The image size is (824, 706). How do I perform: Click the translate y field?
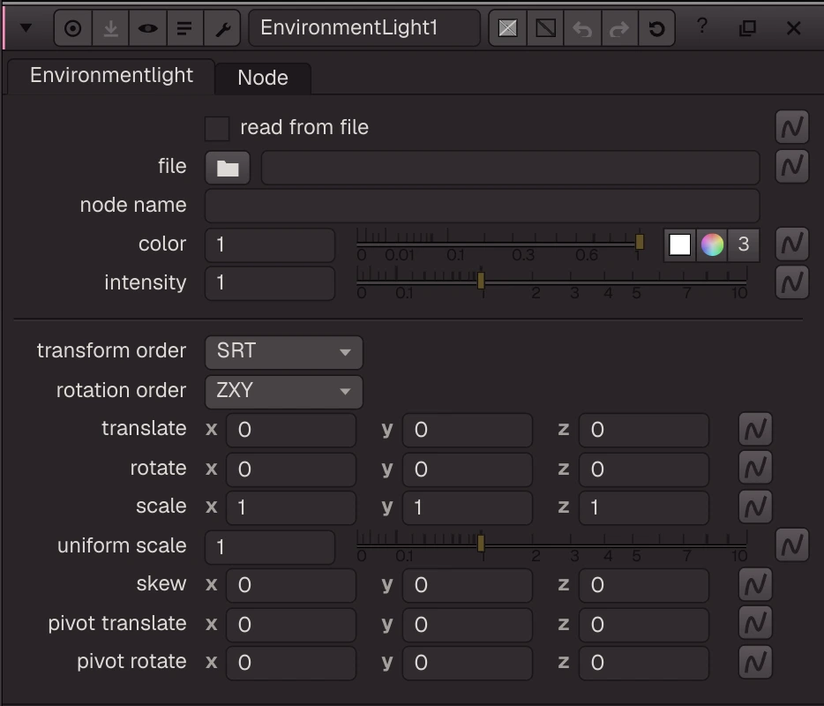(468, 430)
